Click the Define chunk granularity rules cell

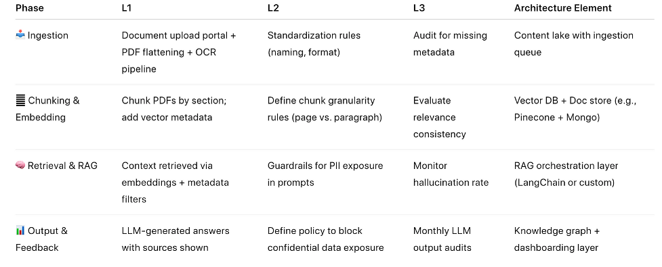[x=325, y=109]
